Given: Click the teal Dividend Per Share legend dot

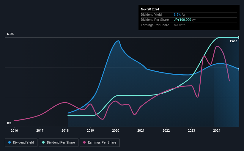Looking at the screenshot, I should 43,142.
